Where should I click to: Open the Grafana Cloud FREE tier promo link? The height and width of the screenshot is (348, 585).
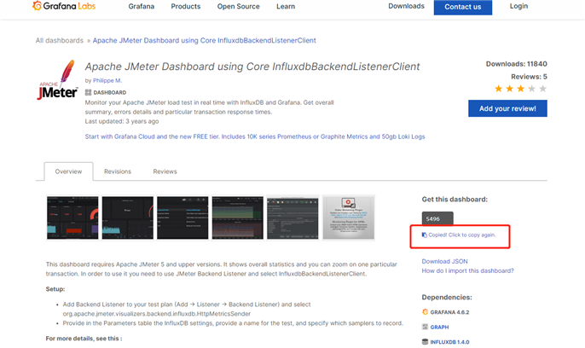(x=255, y=136)
